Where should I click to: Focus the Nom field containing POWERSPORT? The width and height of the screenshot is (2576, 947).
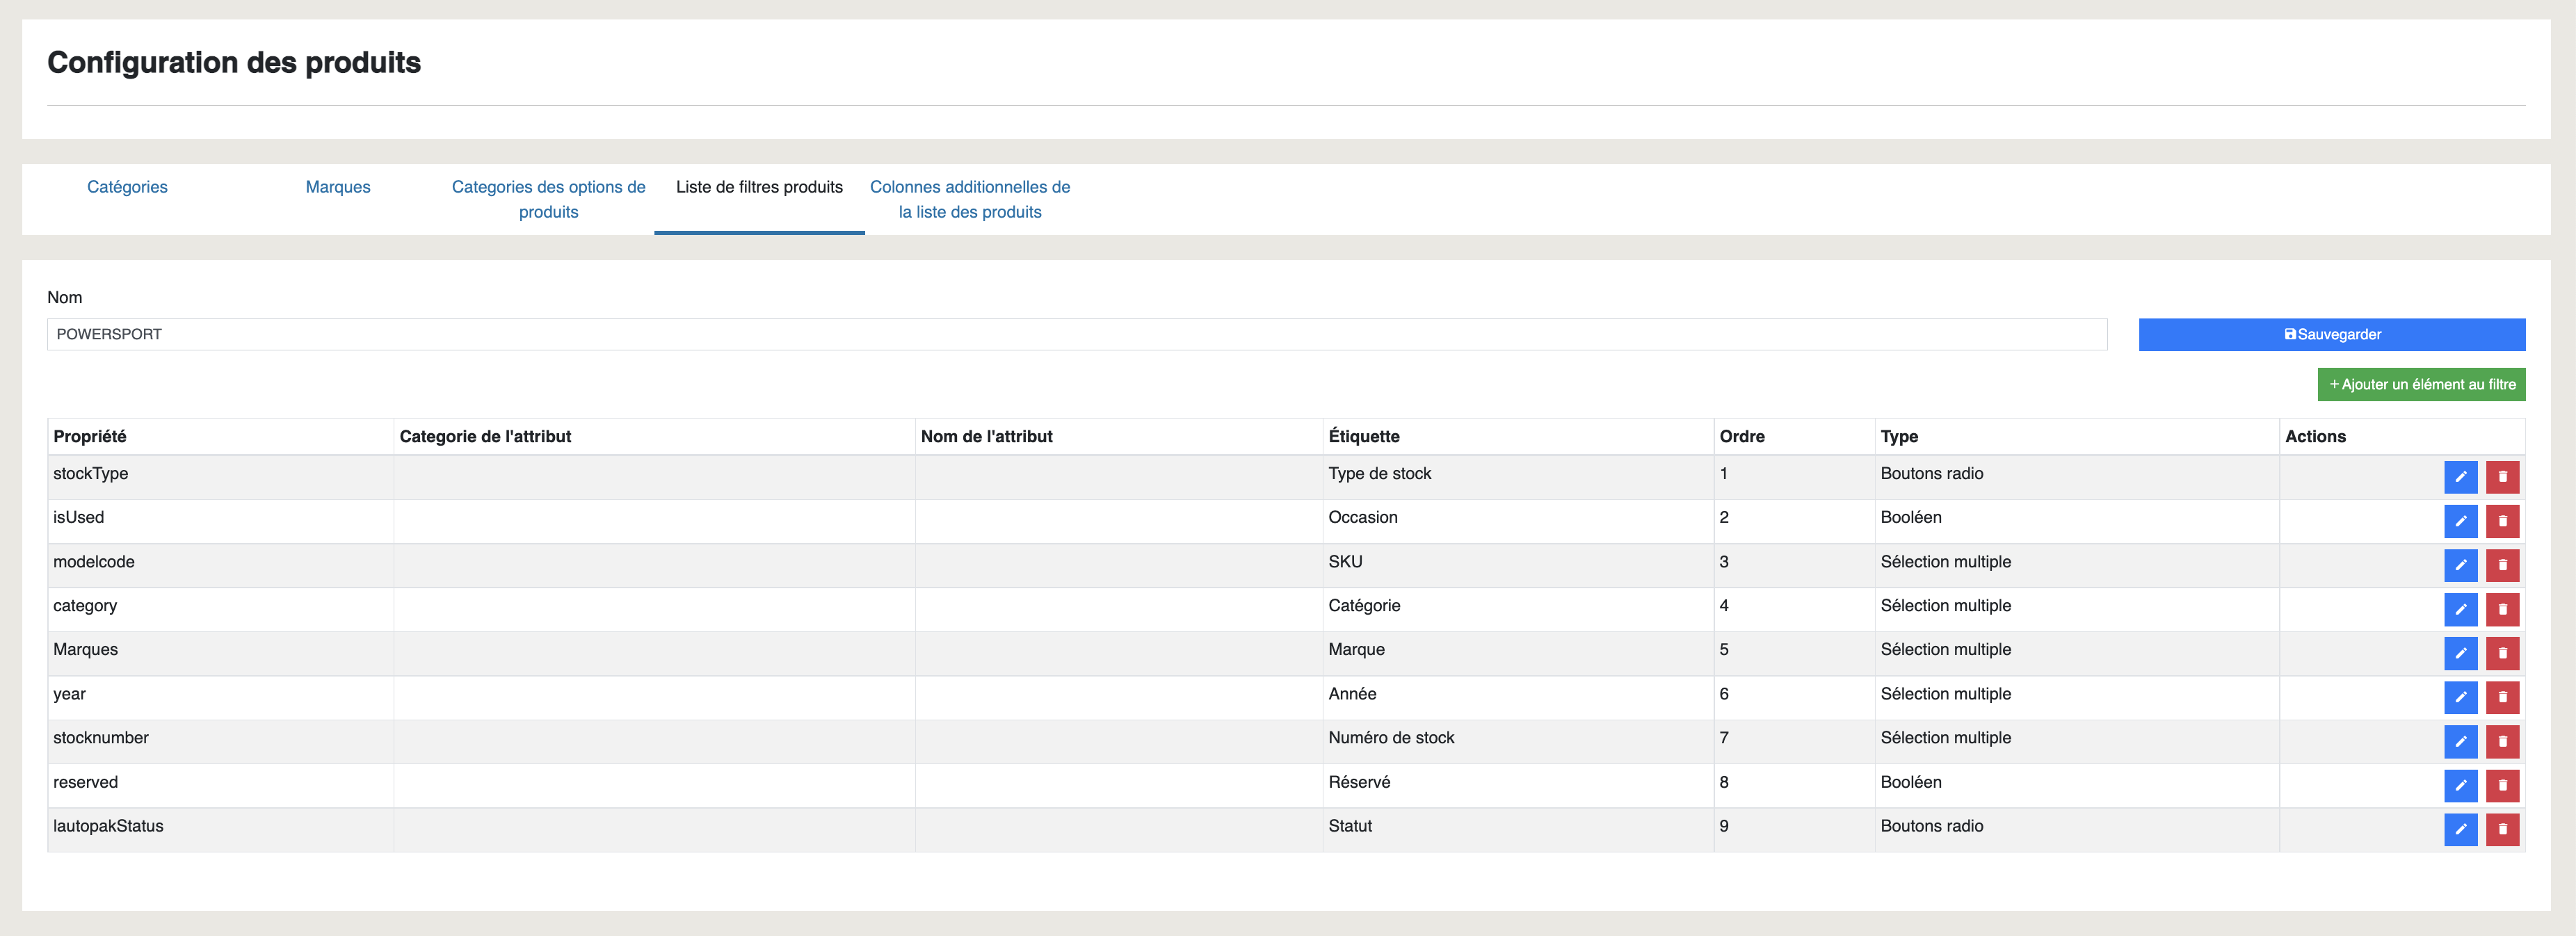click(x=1076, y=335)
